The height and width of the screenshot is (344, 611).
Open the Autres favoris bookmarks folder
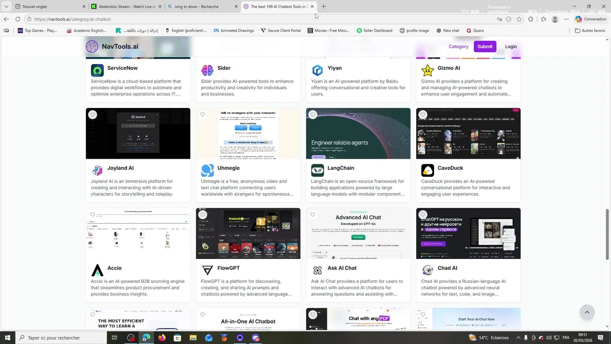click(590, 31)
